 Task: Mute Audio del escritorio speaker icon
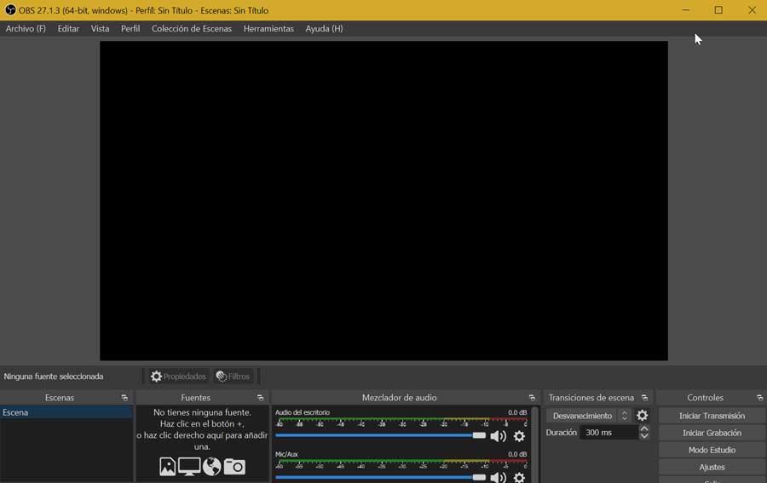[498, 436]
